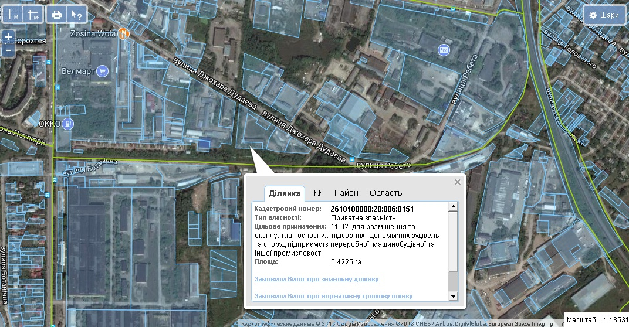This screenshot has height=327, width=629.
Task: Switch to the ІКК tab
Action: pos(317,193)
